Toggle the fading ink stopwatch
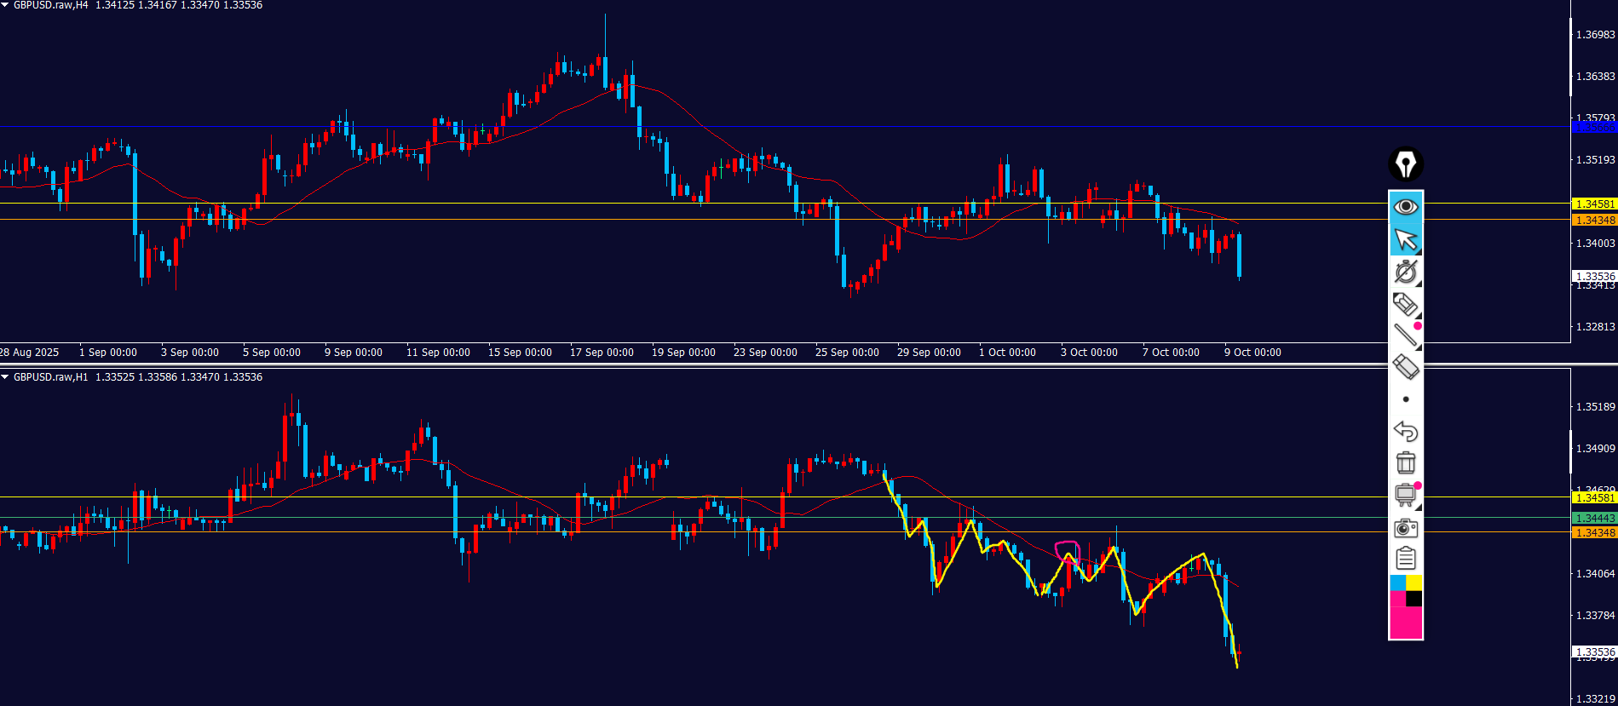The width and height of the screenshot is (1618, 706). [1405, 272]
